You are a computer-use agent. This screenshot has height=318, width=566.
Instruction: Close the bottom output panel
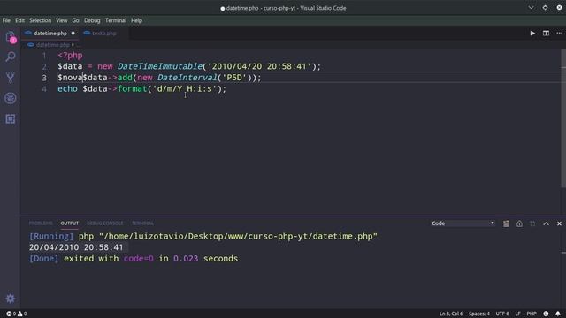(559, 223)
